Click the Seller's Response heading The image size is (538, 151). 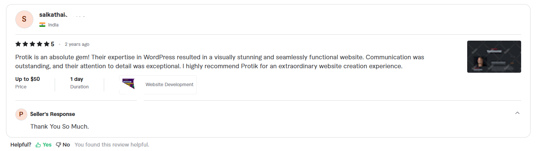click(x=52, y=114)
